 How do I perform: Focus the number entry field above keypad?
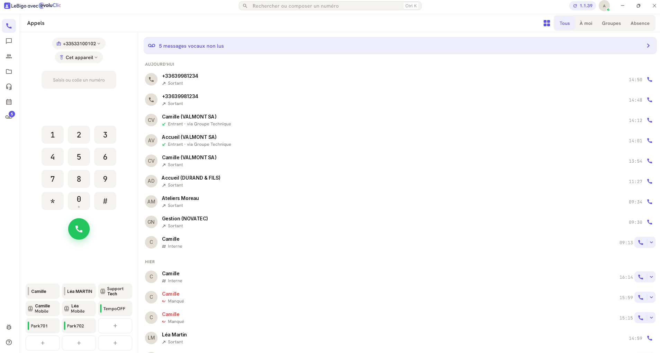[79, 80]
